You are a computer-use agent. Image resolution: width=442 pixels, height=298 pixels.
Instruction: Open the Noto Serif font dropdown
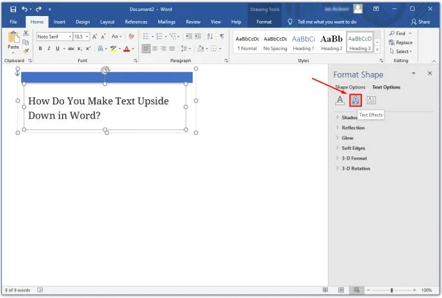70,37
